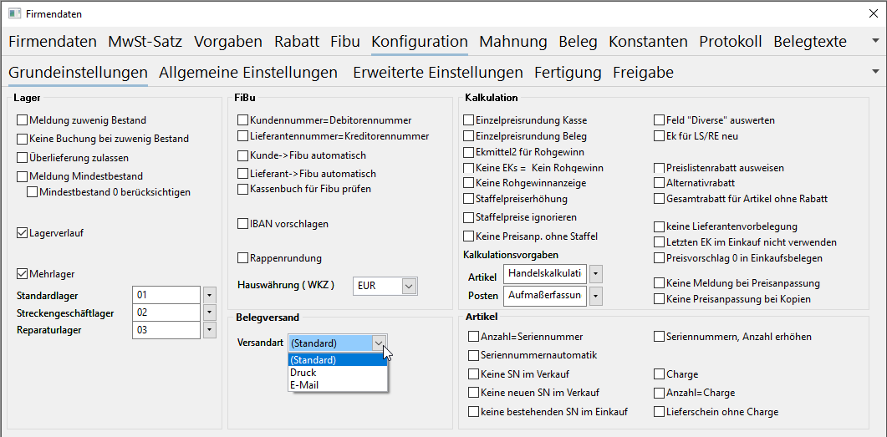Uncheck the Lagerverlauf checkbox
887x437 pixels.
pos(22,232)
